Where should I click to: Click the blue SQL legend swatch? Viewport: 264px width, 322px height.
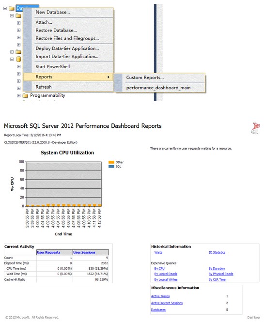[x=111, y=167]
